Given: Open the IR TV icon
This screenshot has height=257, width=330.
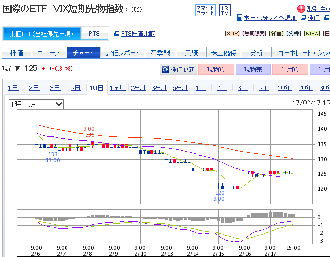Looking at the screenshot, I should [x=225, y=10].
